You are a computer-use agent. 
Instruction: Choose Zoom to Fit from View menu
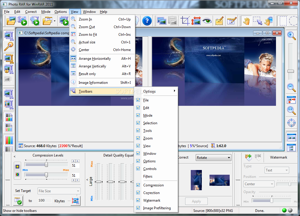[x=102, y=35]
